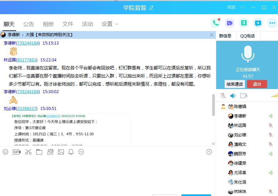Open the emoji picker smiley icon

coord(5,152)
